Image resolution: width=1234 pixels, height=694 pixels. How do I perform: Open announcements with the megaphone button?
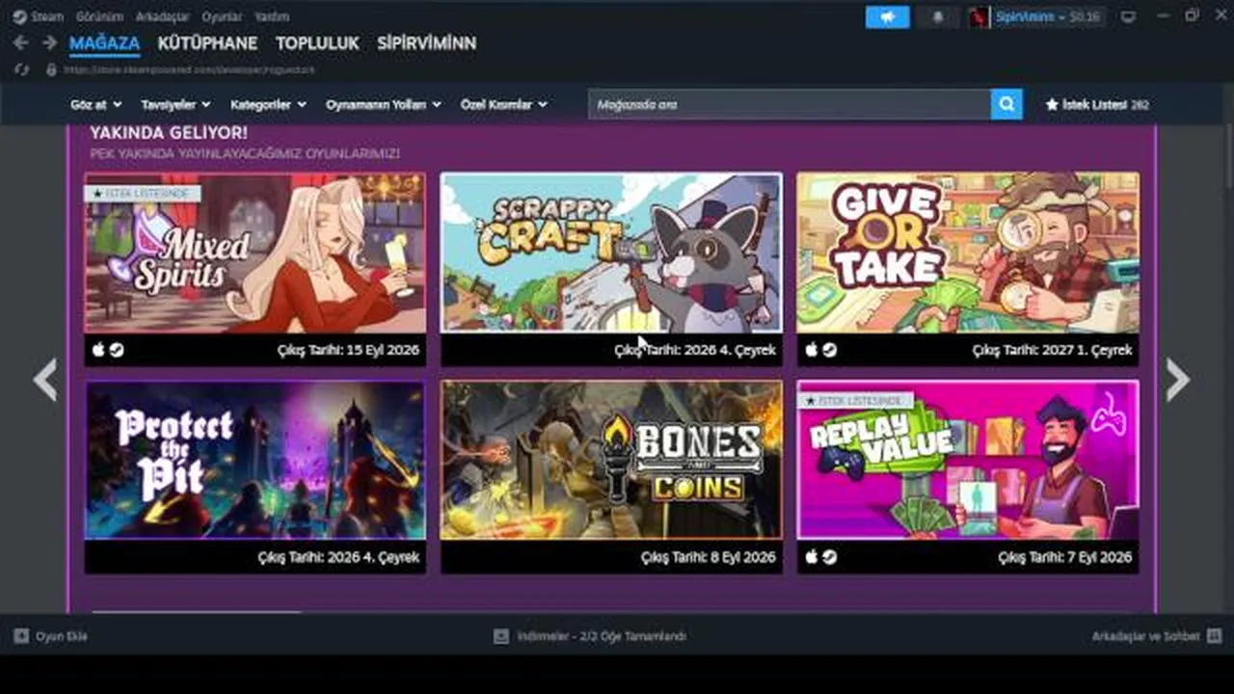coord(887,16)
